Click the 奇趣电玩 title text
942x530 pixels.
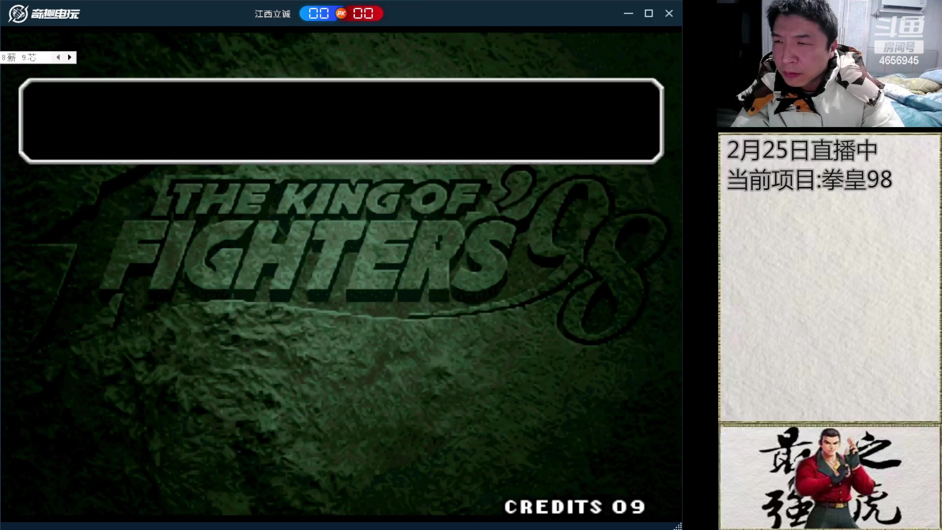coord(55,14)
